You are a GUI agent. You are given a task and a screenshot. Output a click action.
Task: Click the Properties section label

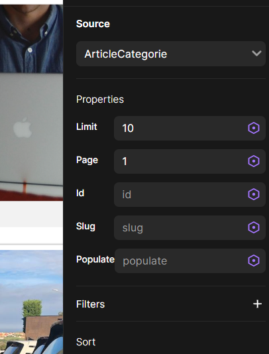(100, 99)
